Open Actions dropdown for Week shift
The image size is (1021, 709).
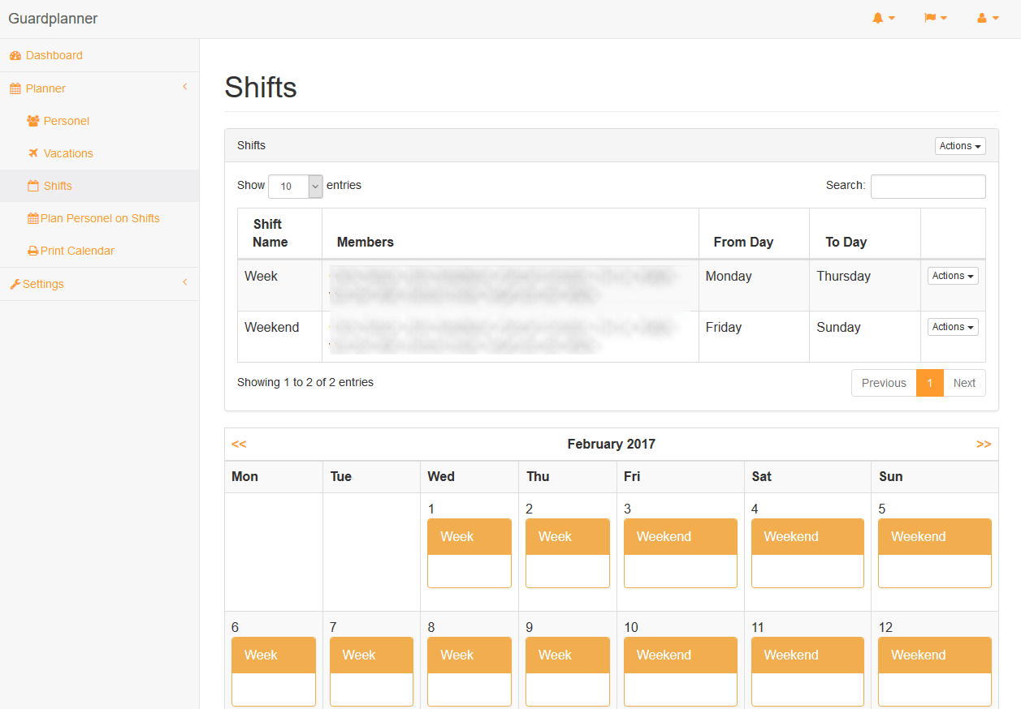(x=953, y=276)
